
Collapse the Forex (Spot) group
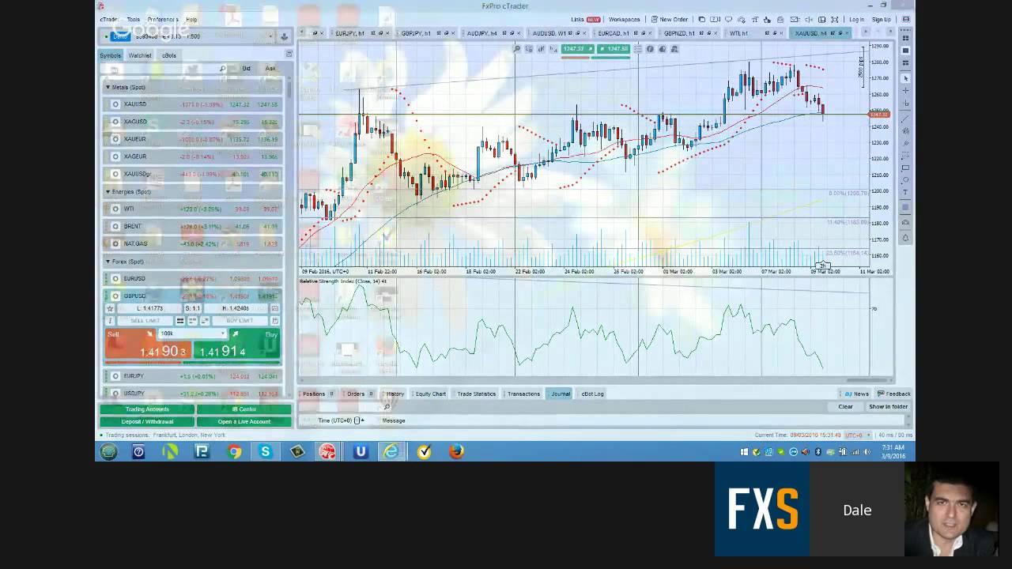tap(108, 261)
